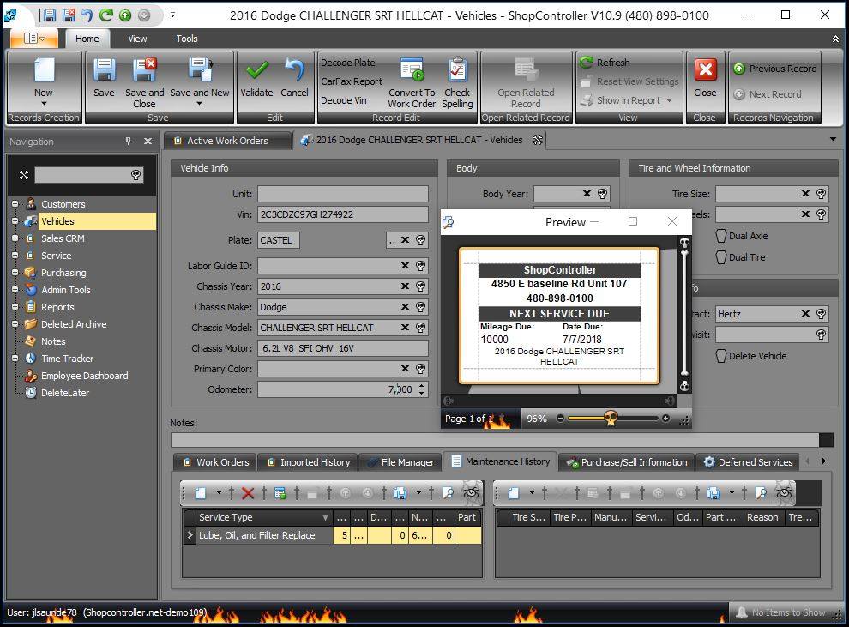Viewport: 849px width, 627px height.
Task: Select the Imported History tab
Action: click(x=309, y=462)
